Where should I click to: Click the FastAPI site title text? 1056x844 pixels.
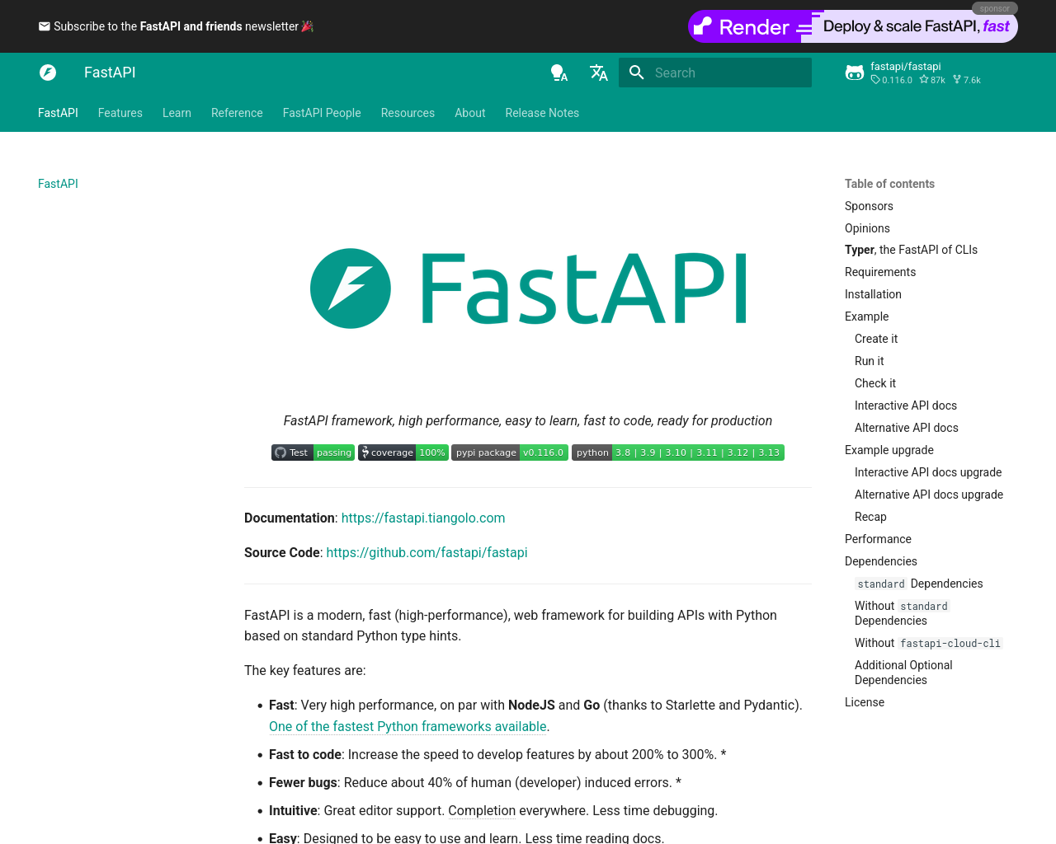pos(110,73)
